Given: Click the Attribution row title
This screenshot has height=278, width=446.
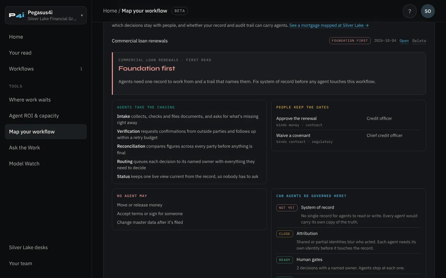Looking at the screenshot, I should tap(307, 234).
